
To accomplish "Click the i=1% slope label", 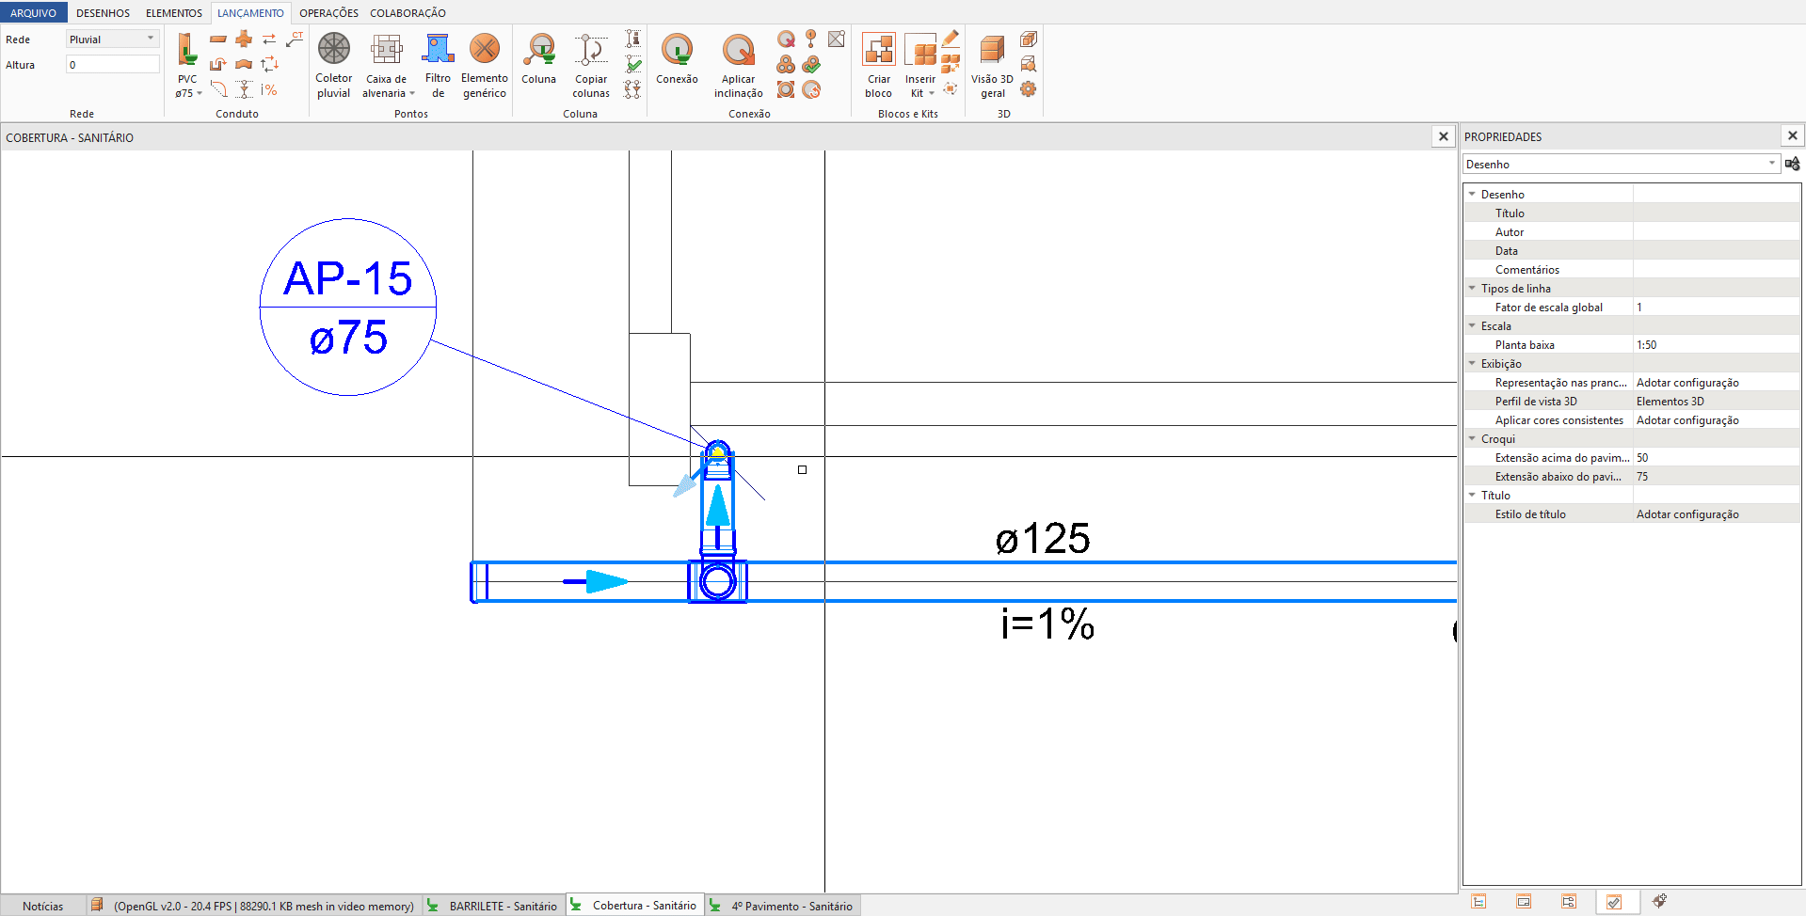I will pyautogui.click(x=1047, y=624).
